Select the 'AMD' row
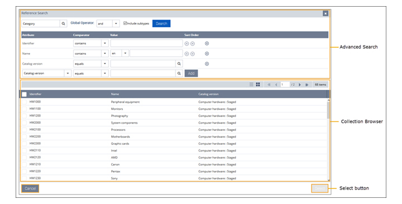402x204 pixels. (x=174, y=157)
